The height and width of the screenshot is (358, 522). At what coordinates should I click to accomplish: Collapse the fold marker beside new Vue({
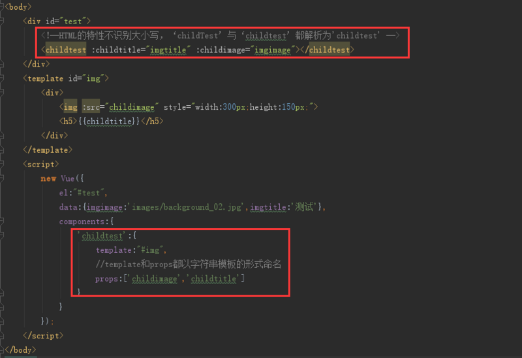point(1,178)
